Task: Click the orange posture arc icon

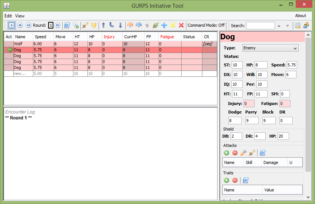Action: [130, 25]
